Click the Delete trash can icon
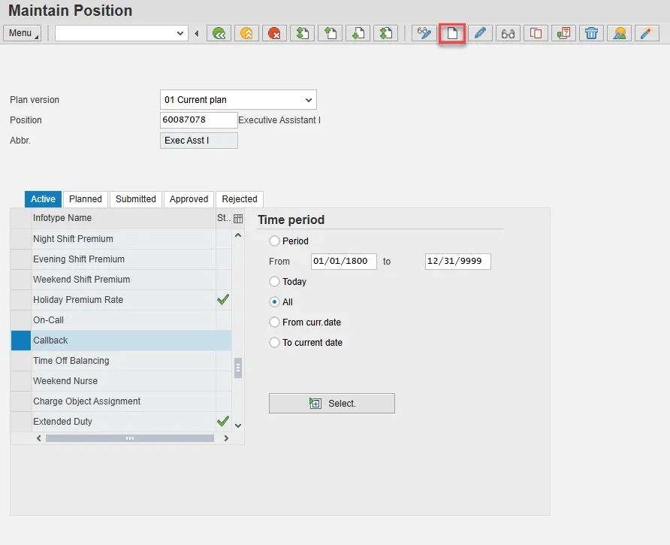This screenshot has height=545, width=670. tap(592, 33)
